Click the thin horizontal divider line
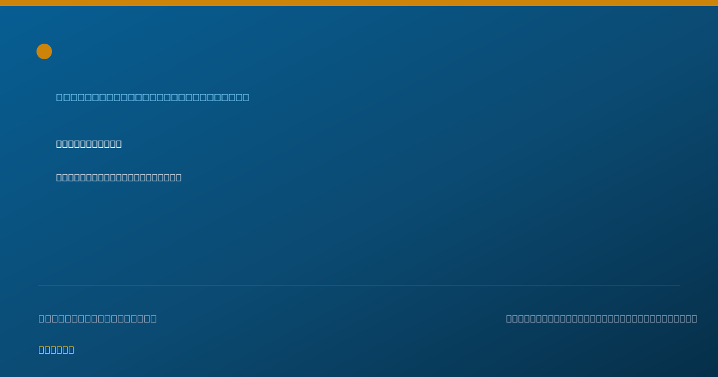This screenshot has width=718, height=377. click(359, 285)
